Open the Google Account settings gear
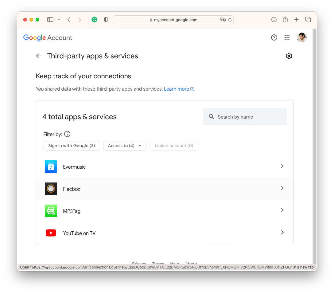Viewport: 334px width, 294px height. [x=289, y=56]
